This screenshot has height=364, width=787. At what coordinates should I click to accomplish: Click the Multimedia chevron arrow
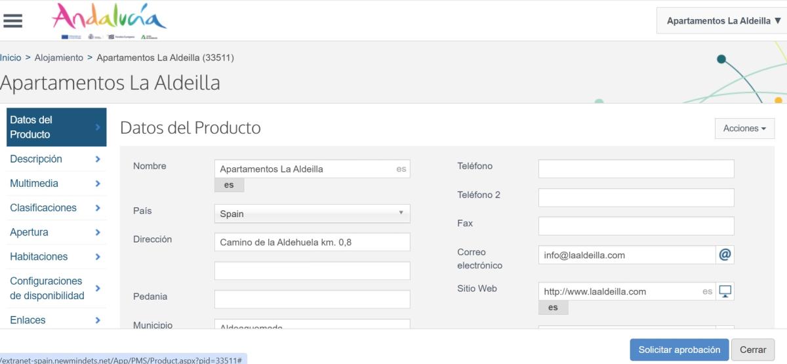[98, 184]
